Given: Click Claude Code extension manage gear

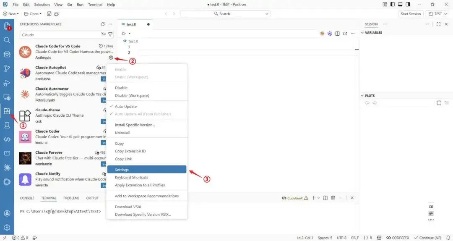Looking at the screenshot, I should pos(111,58).
